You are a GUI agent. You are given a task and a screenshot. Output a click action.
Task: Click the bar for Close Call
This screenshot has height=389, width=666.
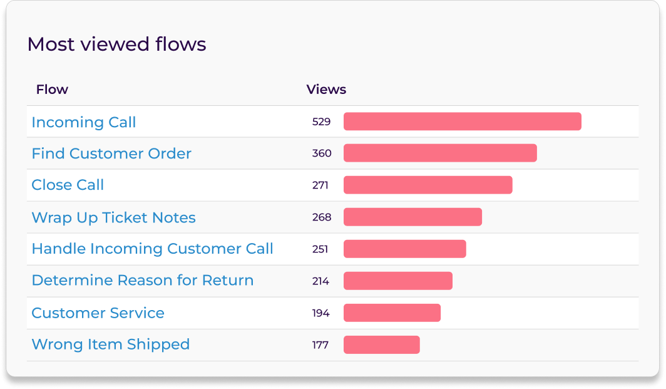(428, 185)
